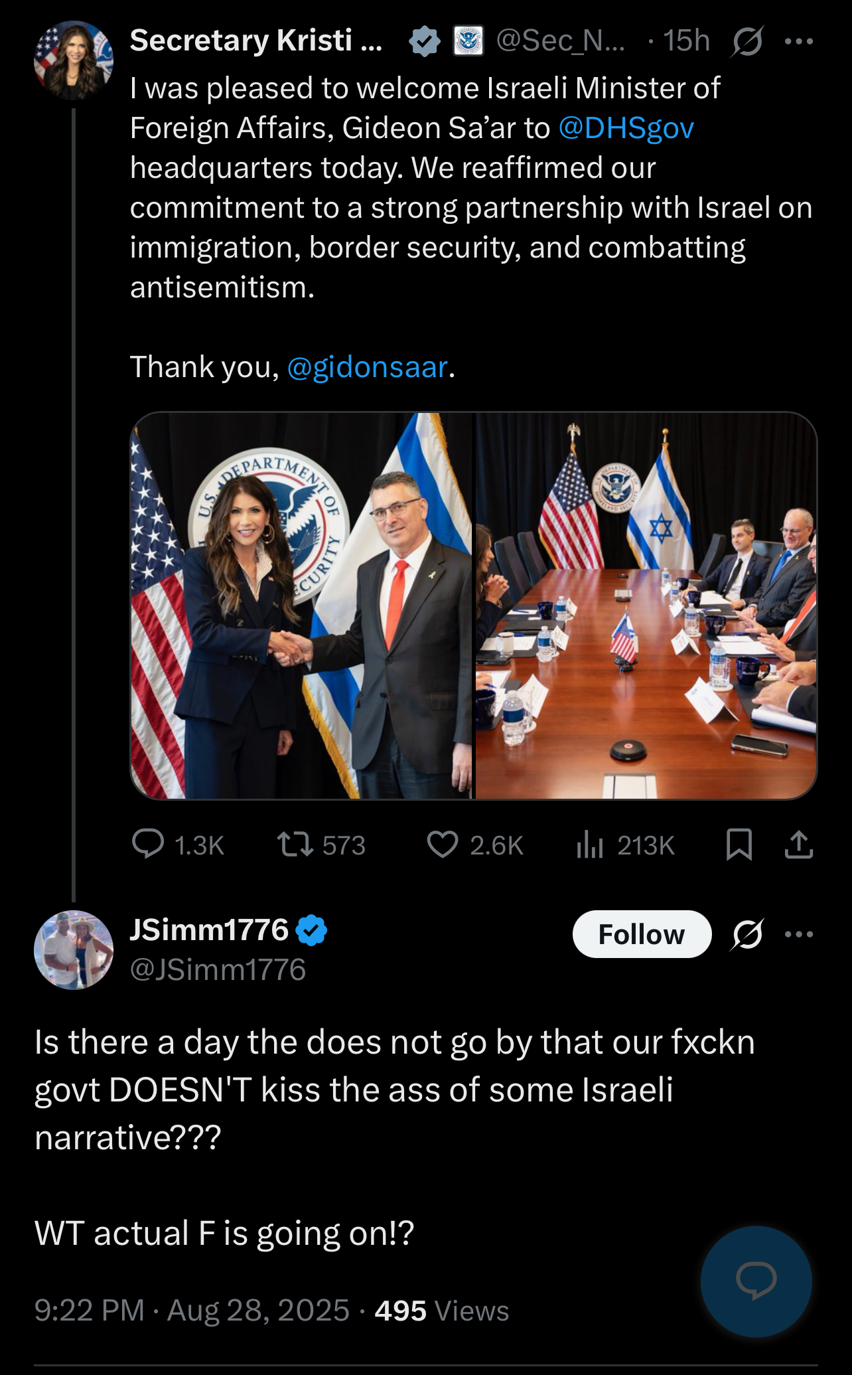Open the @gidonsaar mention link
Viewport: 852px width, 1375px height.
tap(367, 367)
